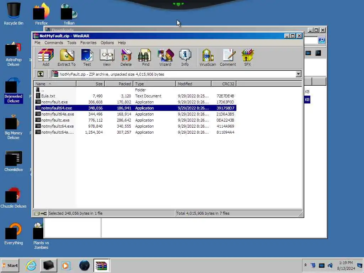The height and width of the screenshot is (273, 364).
Task: Click the volume speaker tray icon
Action: tap(330, 265)
